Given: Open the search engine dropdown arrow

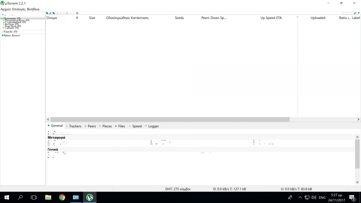Looking at the screenshot, I should click(x=359, y=13).
